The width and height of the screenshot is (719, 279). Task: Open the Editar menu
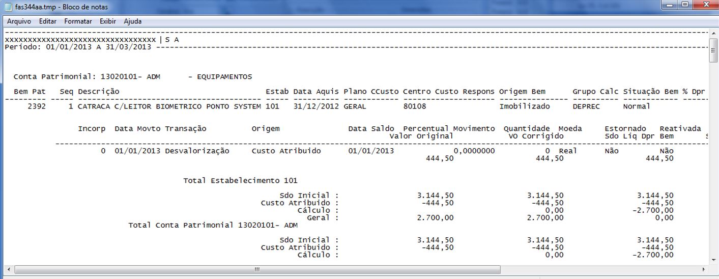point(48,21)
